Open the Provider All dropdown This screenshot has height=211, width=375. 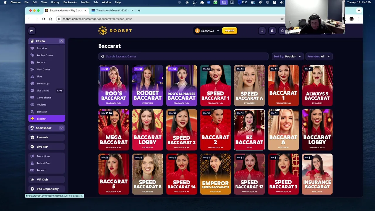pos(319,56)
